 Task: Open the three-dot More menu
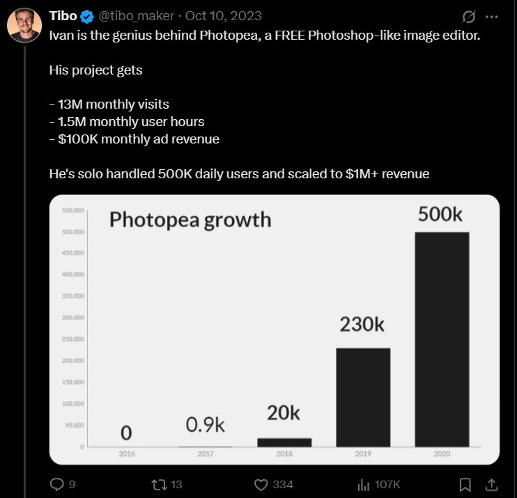pyautogui.click(x=492, y=16)
